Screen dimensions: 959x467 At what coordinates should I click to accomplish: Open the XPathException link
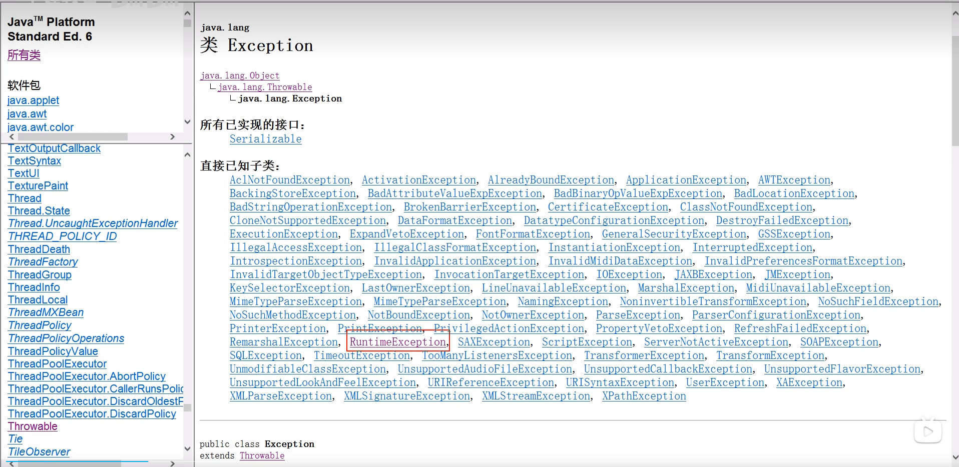tap(644, 396)
